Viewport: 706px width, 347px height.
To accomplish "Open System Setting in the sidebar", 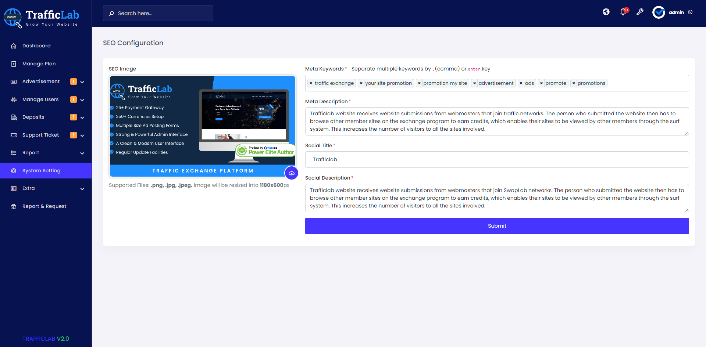I will (41, 170).
